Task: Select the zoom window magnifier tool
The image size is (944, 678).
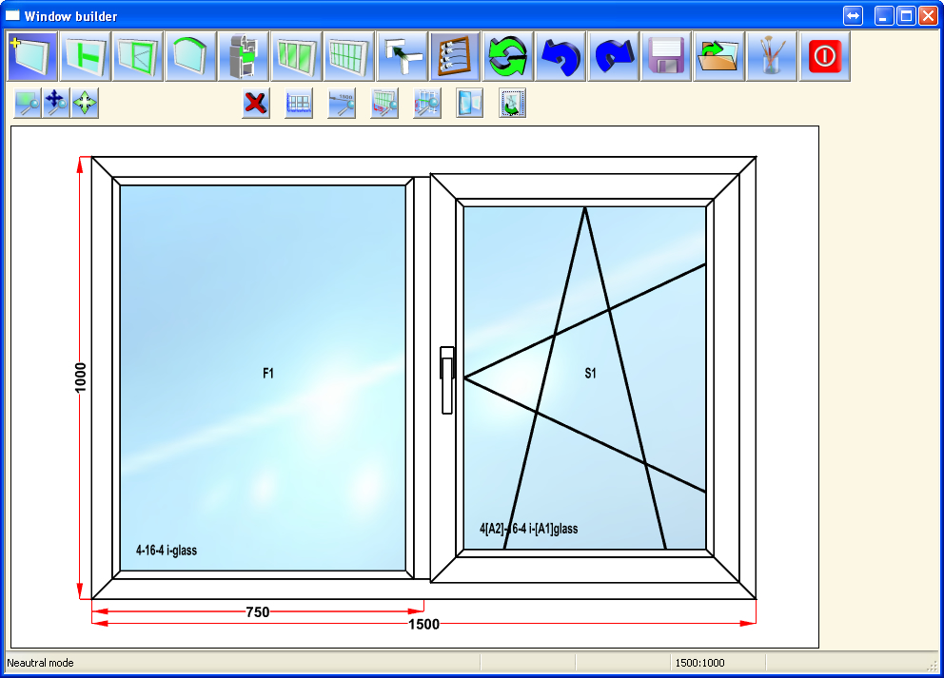Action: [x=27, y=103]
